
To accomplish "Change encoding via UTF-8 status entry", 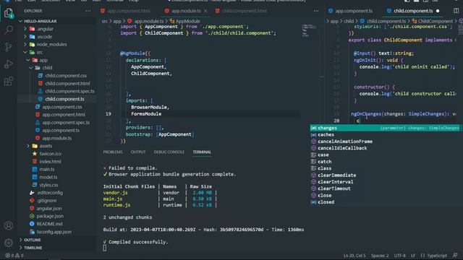I will tap(400, 256).
